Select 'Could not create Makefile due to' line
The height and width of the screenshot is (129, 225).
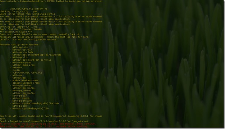[39, 35]
